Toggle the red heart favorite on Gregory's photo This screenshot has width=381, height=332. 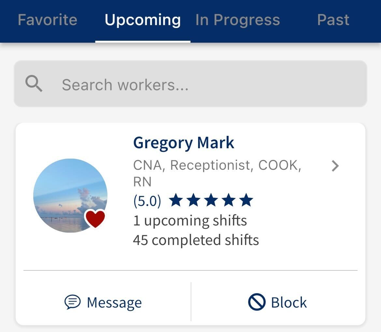tap(96, 219)
